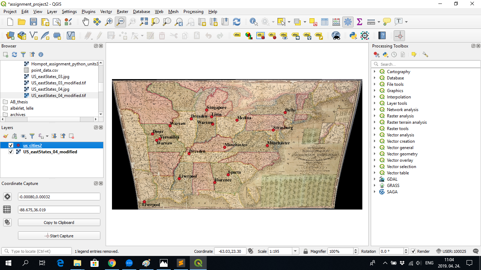This screenshot has height=270, width=481.
Task: Open the Scale dropdown arrow
Action: pos(296,251)
